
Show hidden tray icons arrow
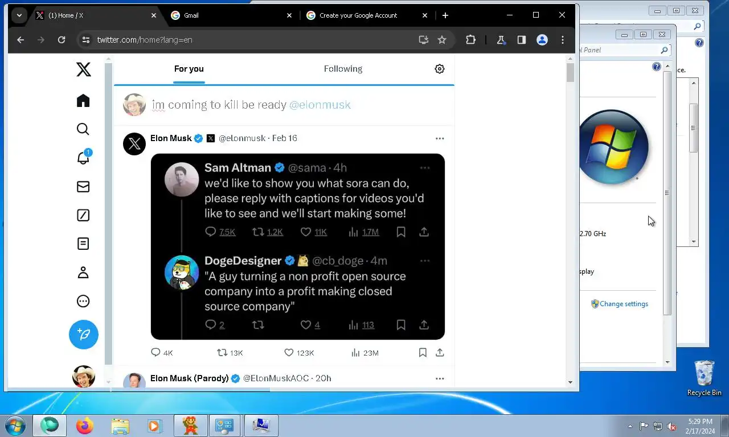(630, 426)
